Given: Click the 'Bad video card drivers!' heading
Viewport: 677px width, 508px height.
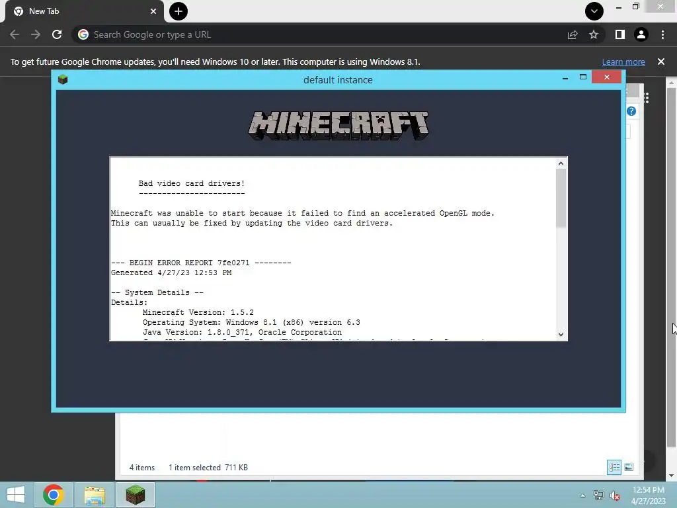Looking at the screenshot, I should 192,184.
